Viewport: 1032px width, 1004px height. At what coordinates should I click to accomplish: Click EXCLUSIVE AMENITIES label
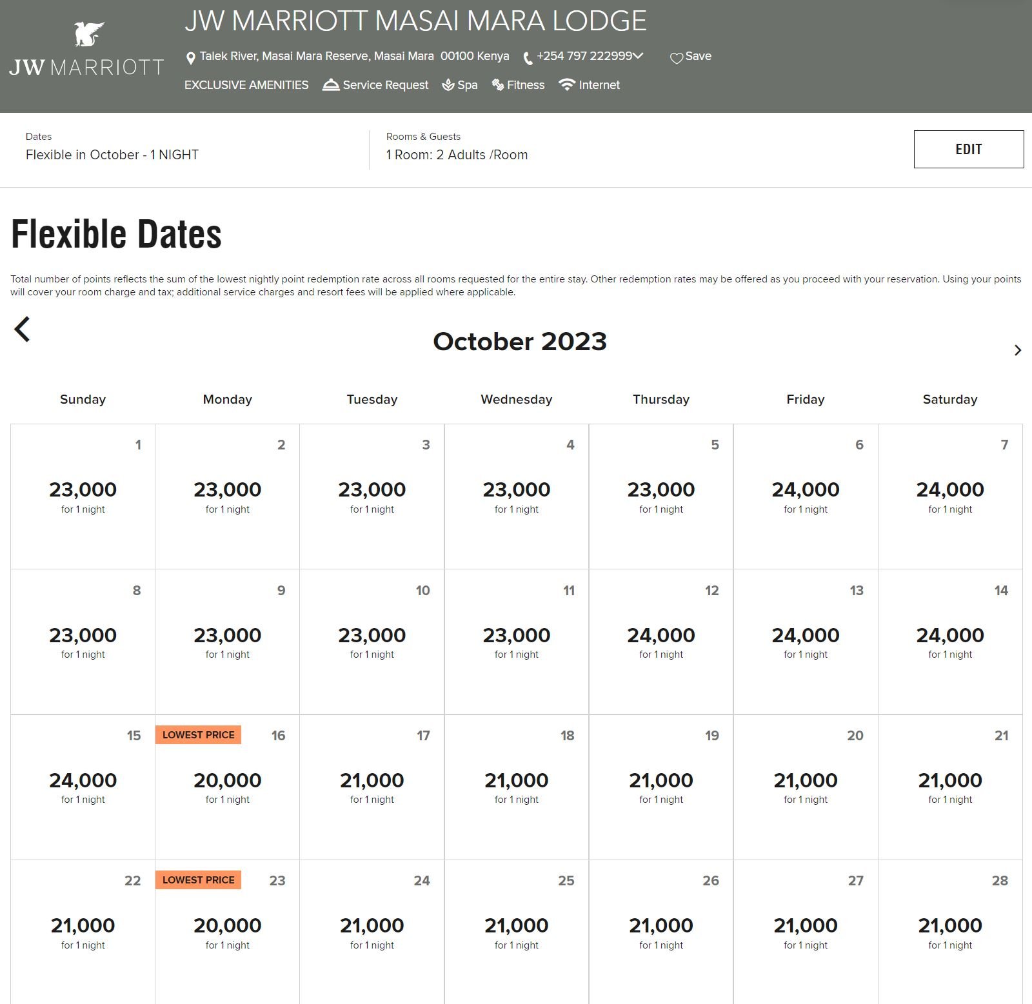pyautogui.click(x=246, y=85)
